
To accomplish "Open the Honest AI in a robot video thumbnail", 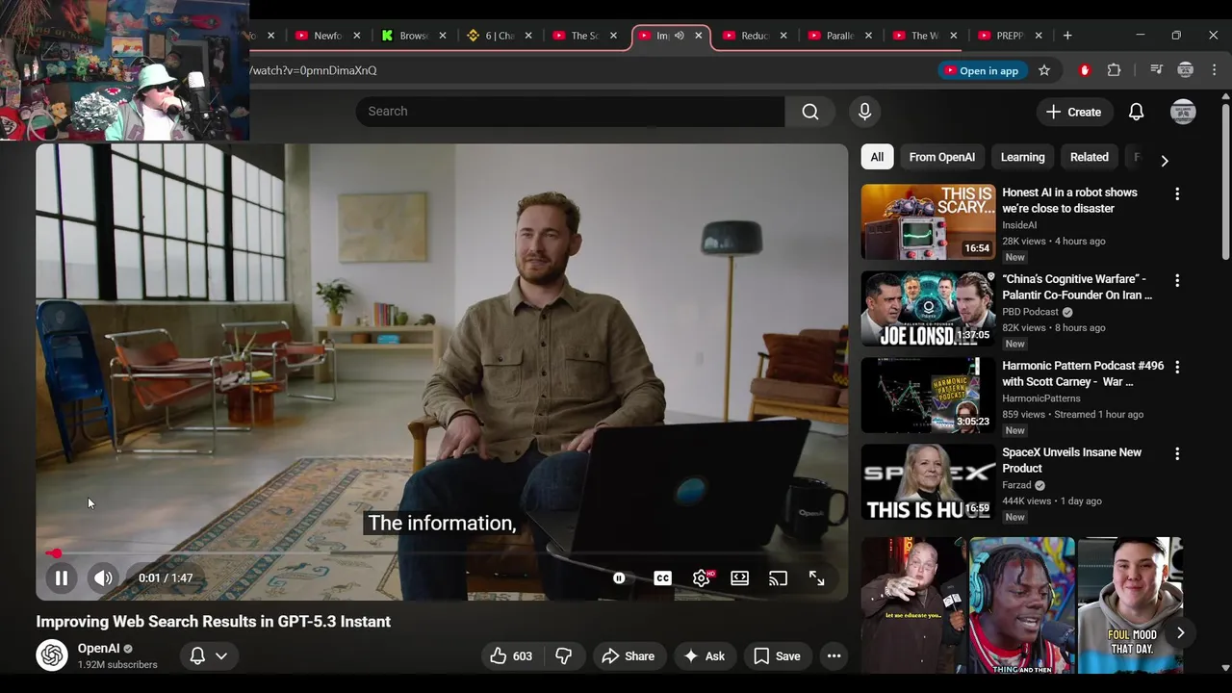I will click(x=928, y=222).
